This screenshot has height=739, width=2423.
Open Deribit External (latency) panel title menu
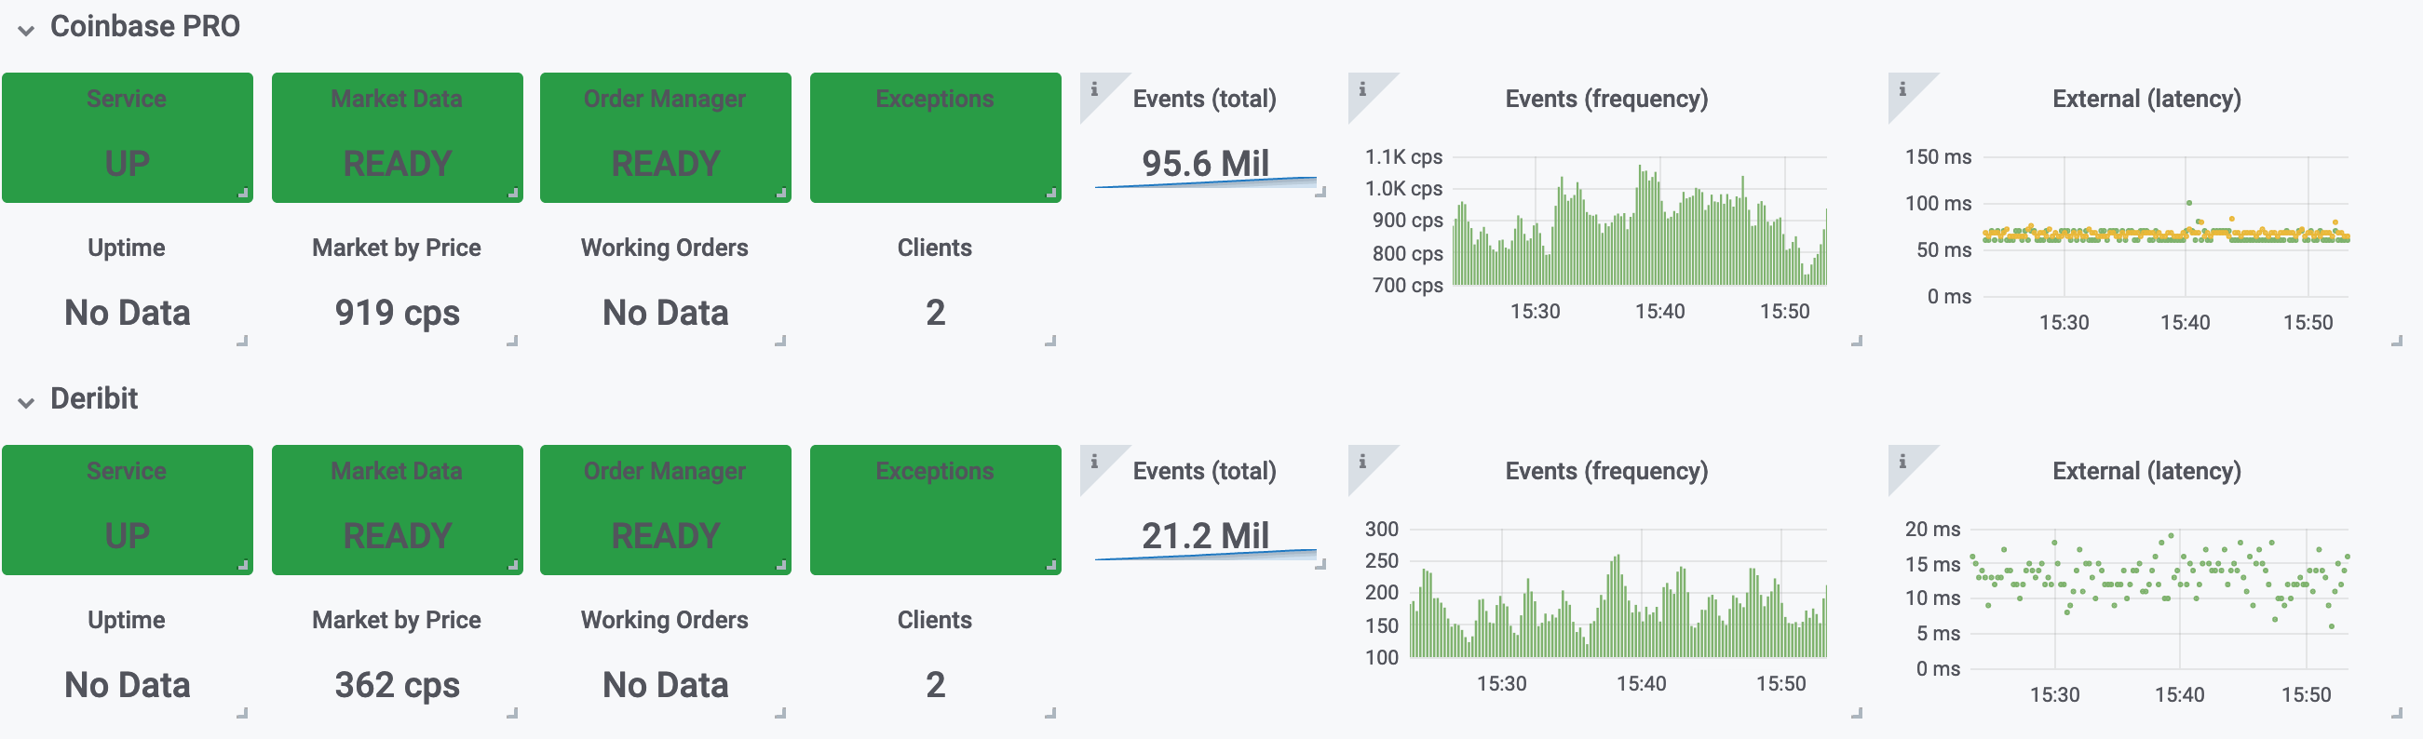[2146, 471]
